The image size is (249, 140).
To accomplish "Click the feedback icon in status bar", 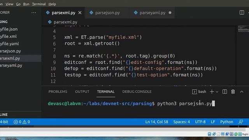I will pyautogui.click(x=241, y=122).
